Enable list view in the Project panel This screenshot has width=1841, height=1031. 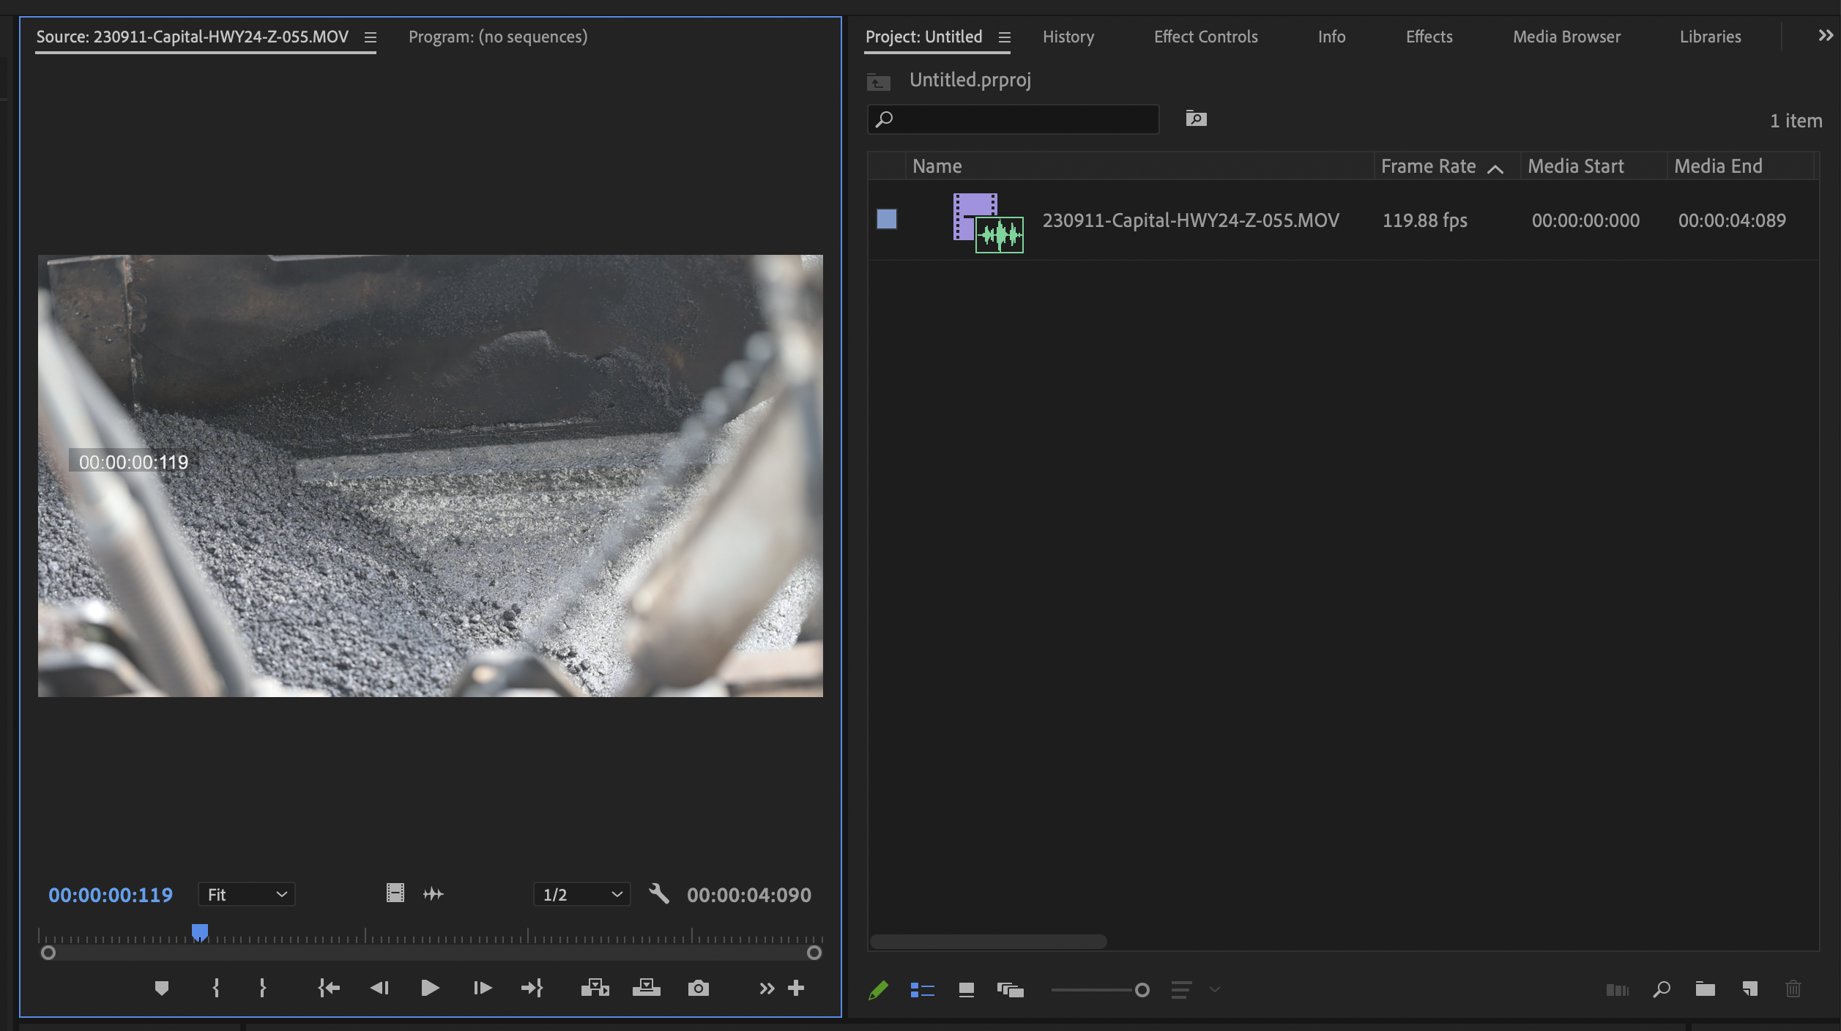923,989
